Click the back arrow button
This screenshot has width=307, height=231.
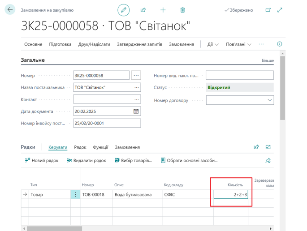pyautogui.click(x=10, y=10)
